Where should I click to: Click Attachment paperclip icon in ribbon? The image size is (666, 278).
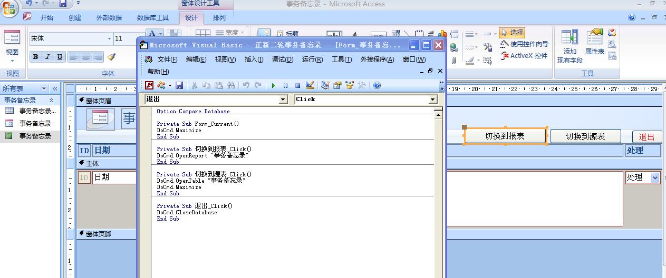453,60
